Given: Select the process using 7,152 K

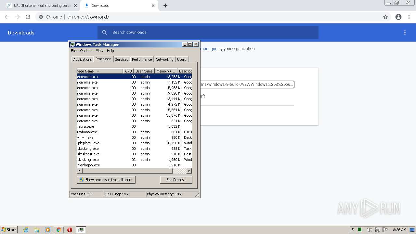Looking at the screenshot, I should click(135, 82).
